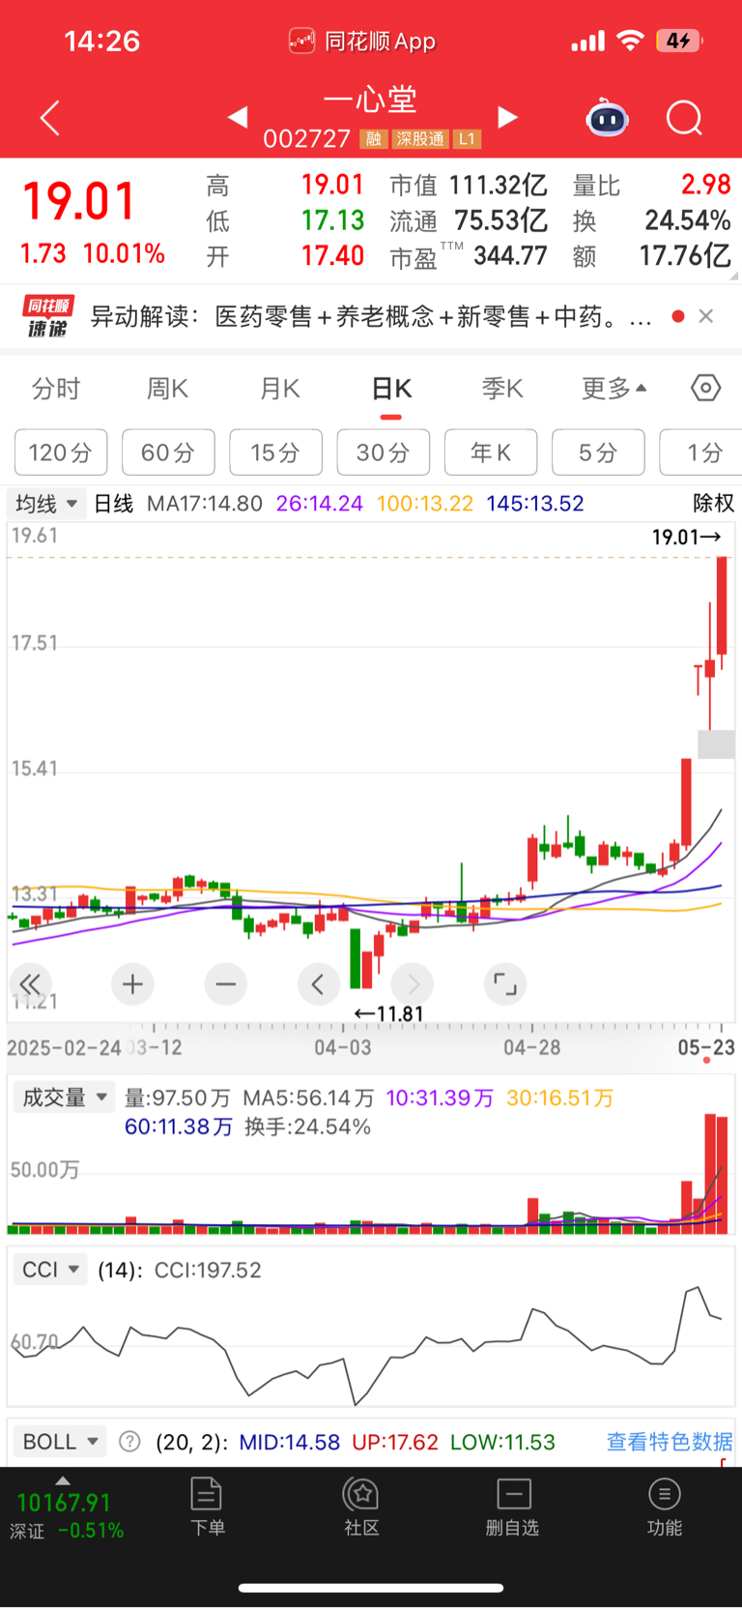Move chart right with arrow button
The width and height of the screenshot is (742, 1608).
tap(413, 984)
